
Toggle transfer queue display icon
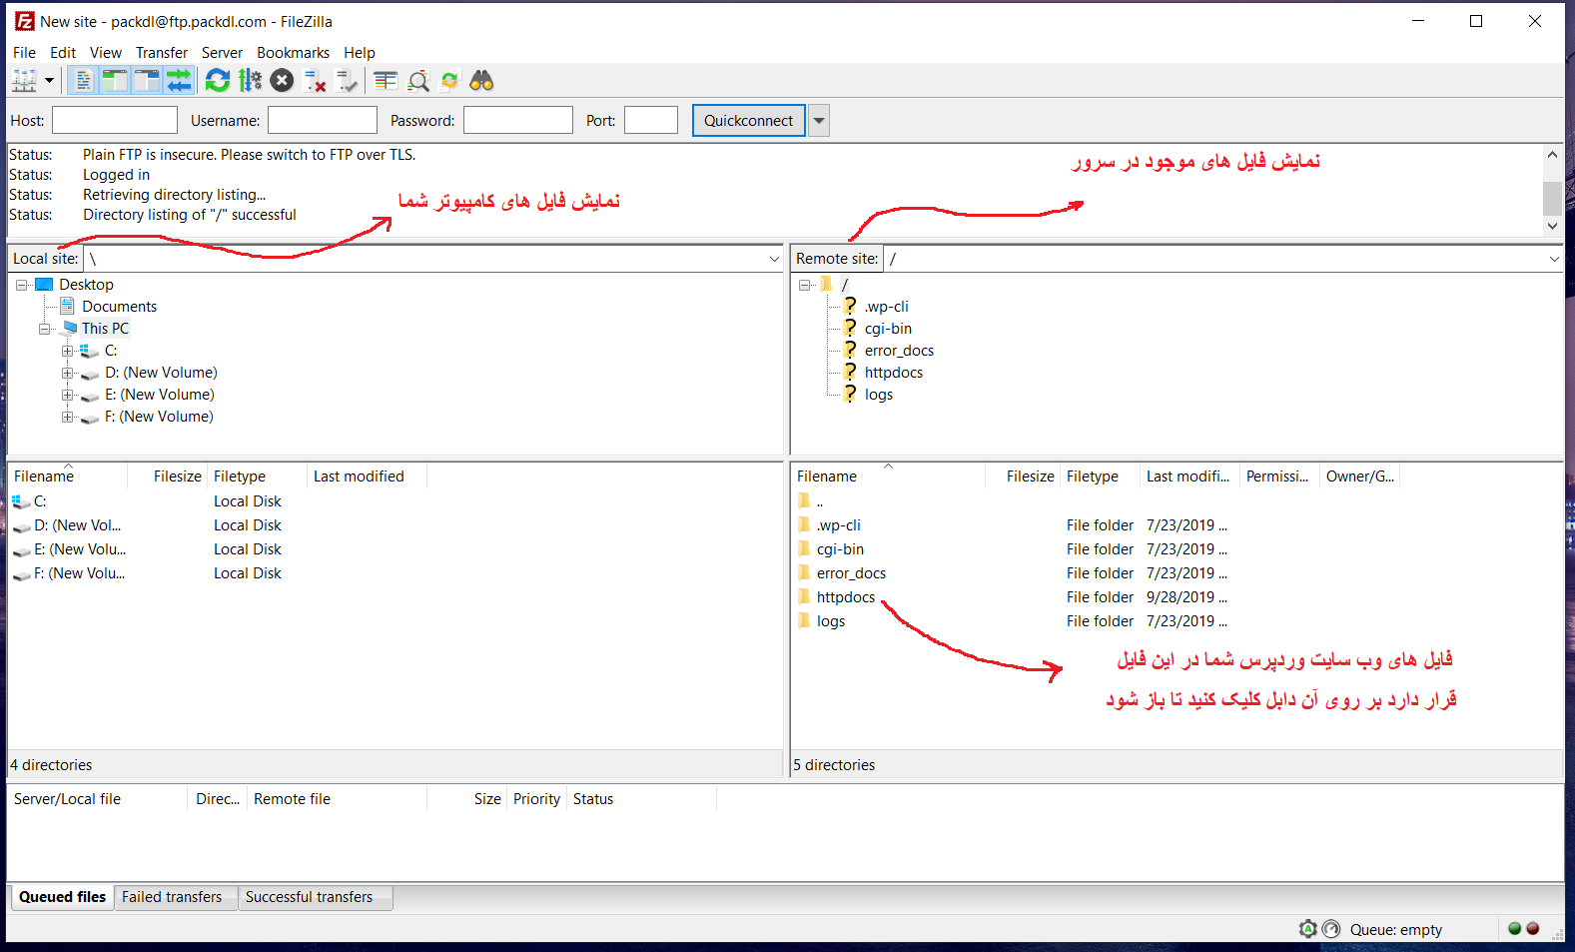tap(179, 81)
